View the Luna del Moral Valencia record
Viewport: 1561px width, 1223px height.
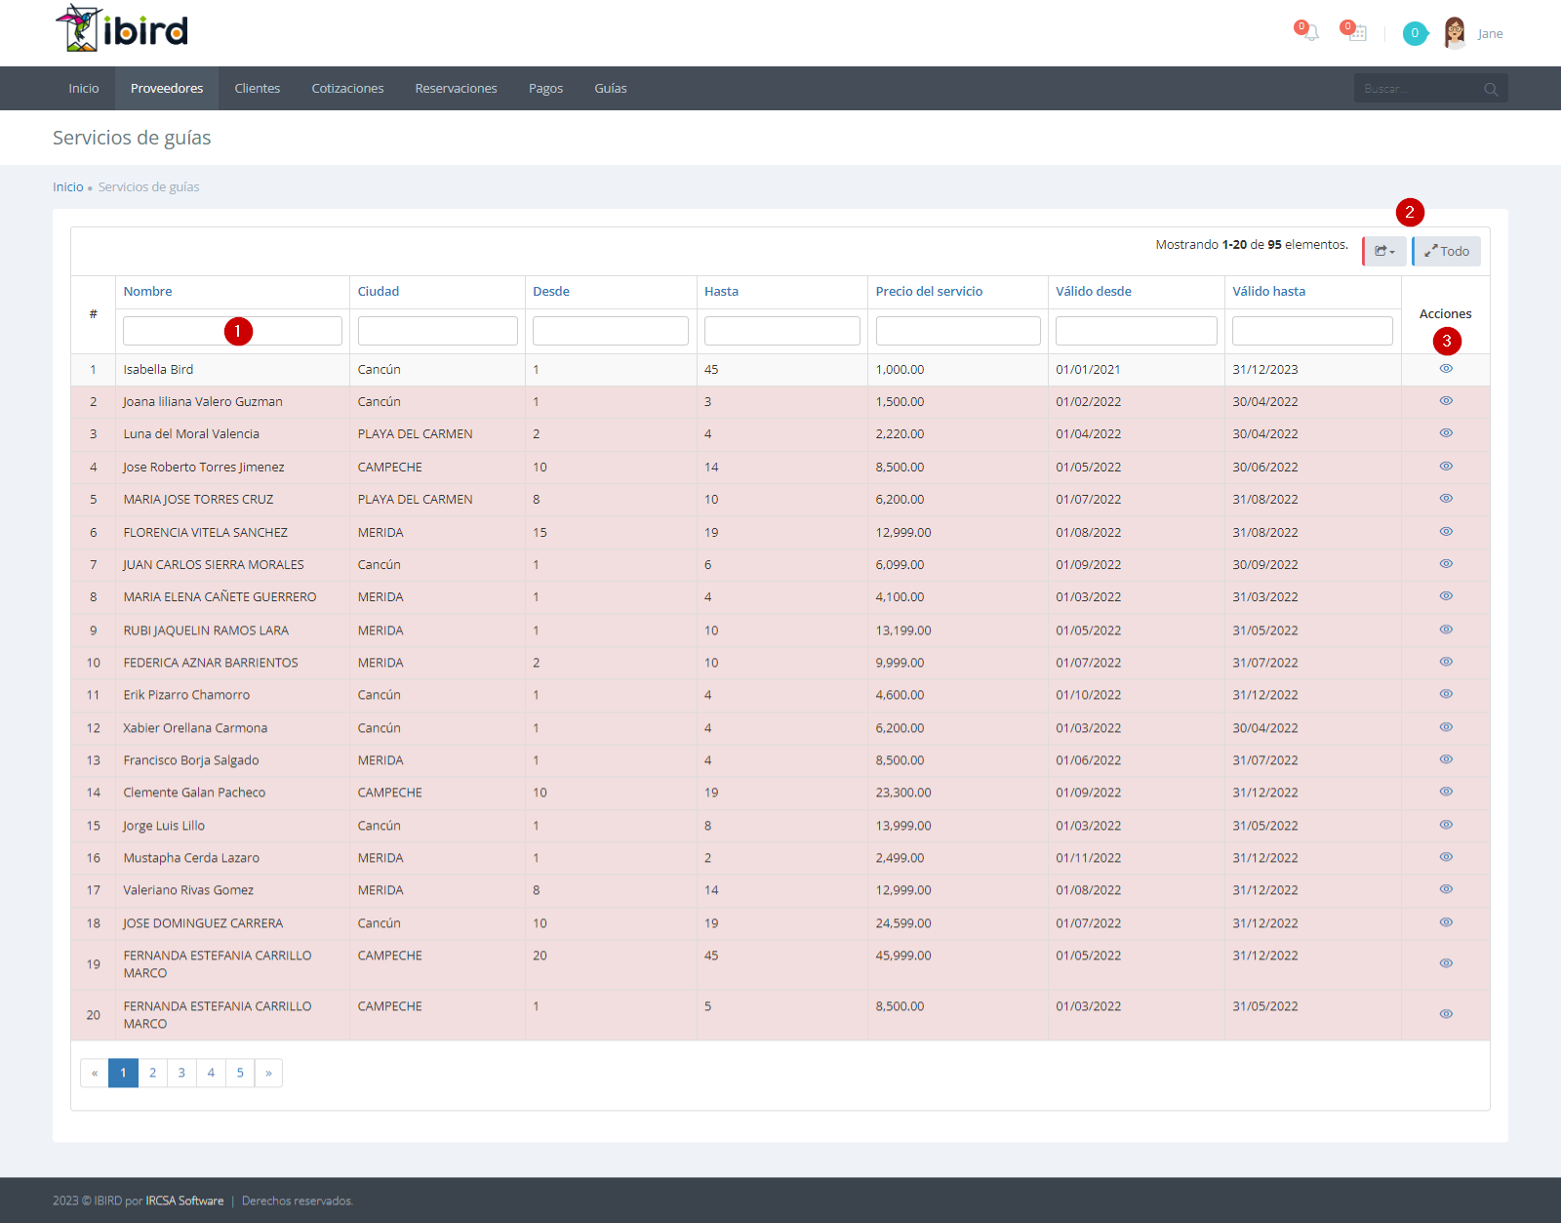[x=1446, y=433]
